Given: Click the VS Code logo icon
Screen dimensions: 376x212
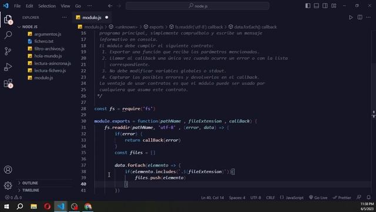Looking at the screenshot, I should click(6, 6).
